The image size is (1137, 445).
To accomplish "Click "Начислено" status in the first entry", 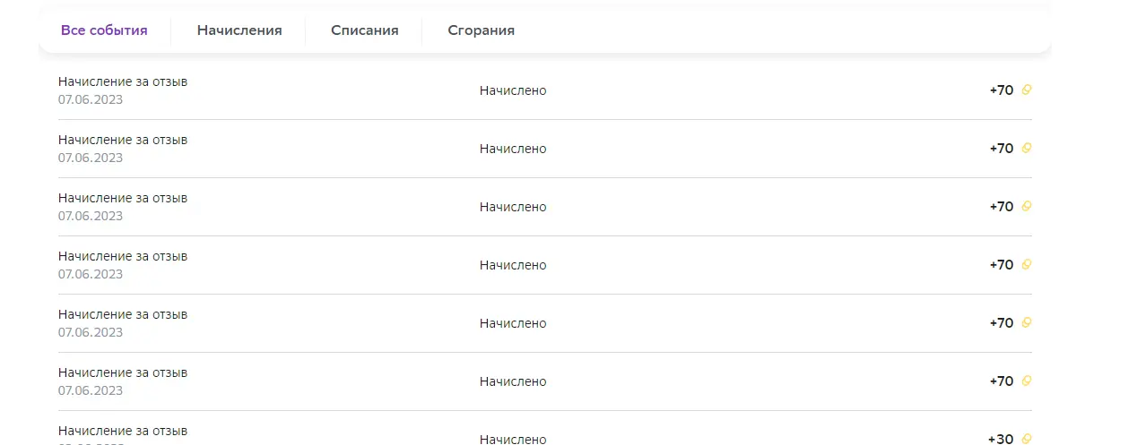I will (x=513, y=90).
